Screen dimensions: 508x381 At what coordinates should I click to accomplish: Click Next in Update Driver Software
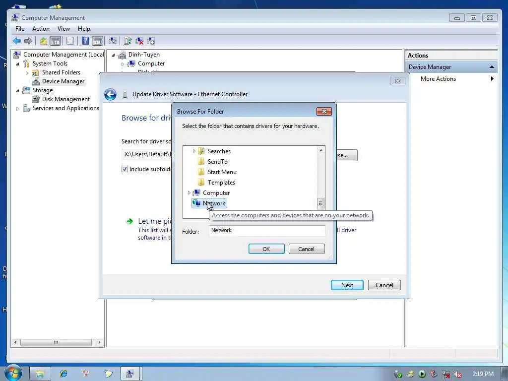pos(347,285)
